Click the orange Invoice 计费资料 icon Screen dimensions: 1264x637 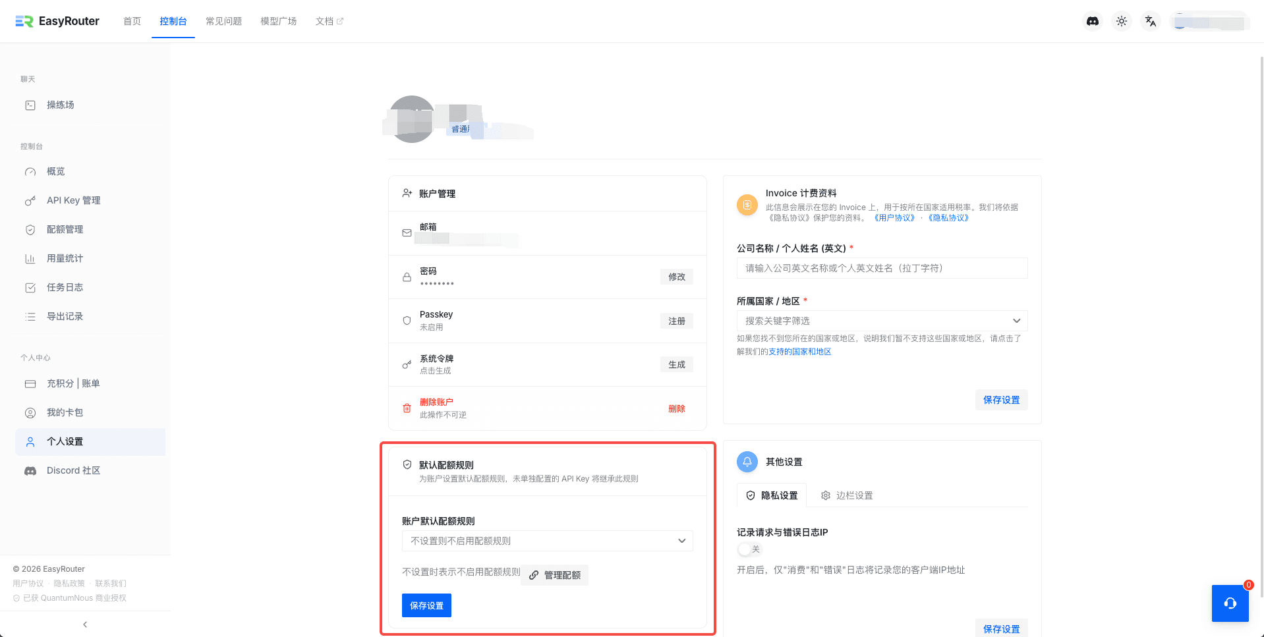pyautogui.click(x=747, y=205)
